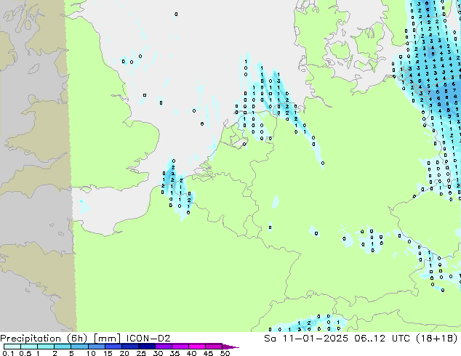Click the '25' legend scale value
Image resolution: width=461 pixels, height=356 pixels.
[x=141, y=353]
